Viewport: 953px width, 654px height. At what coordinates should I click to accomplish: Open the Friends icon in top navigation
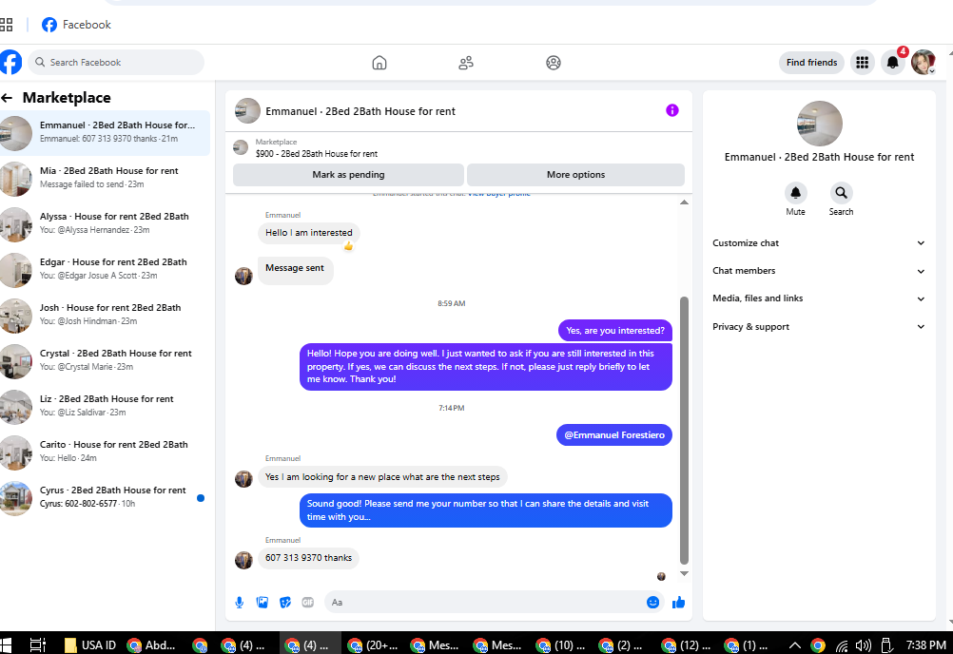click(x=466, y=63)
